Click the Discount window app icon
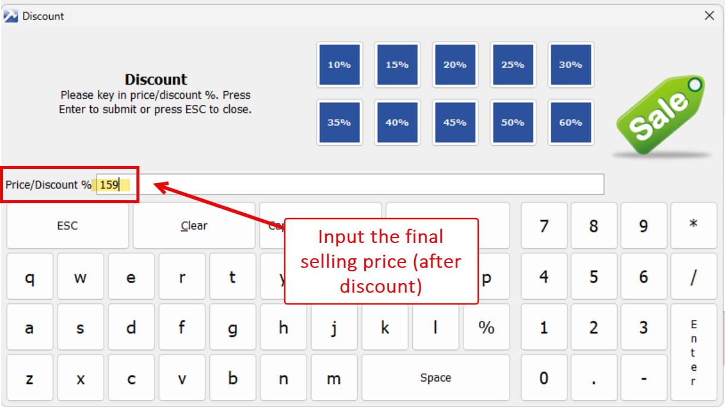 [x=11, y=16]
